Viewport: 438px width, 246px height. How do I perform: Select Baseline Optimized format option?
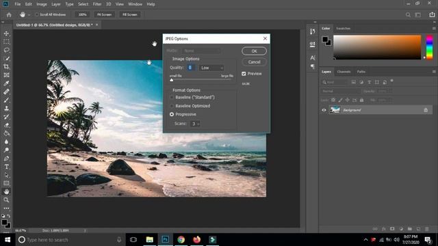pyautogui.click(x=172, y=106)
